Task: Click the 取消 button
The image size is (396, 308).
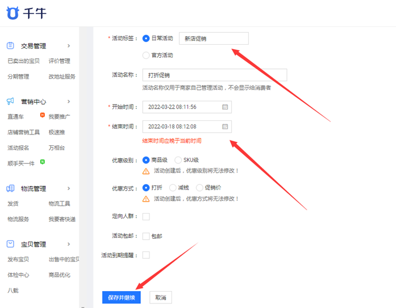Action: 161,297
